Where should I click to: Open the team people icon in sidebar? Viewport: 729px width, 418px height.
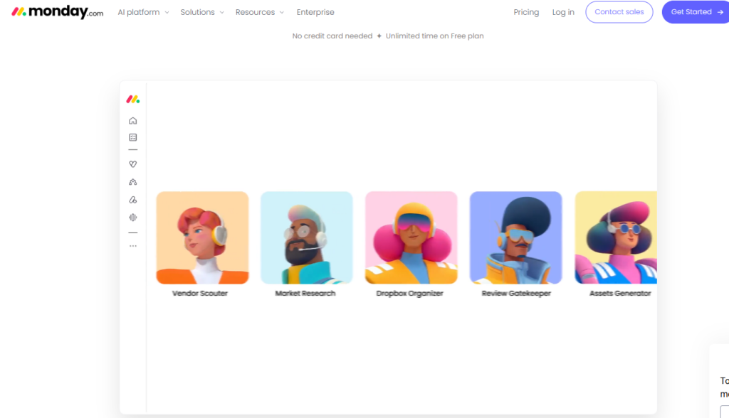(133, 182)
